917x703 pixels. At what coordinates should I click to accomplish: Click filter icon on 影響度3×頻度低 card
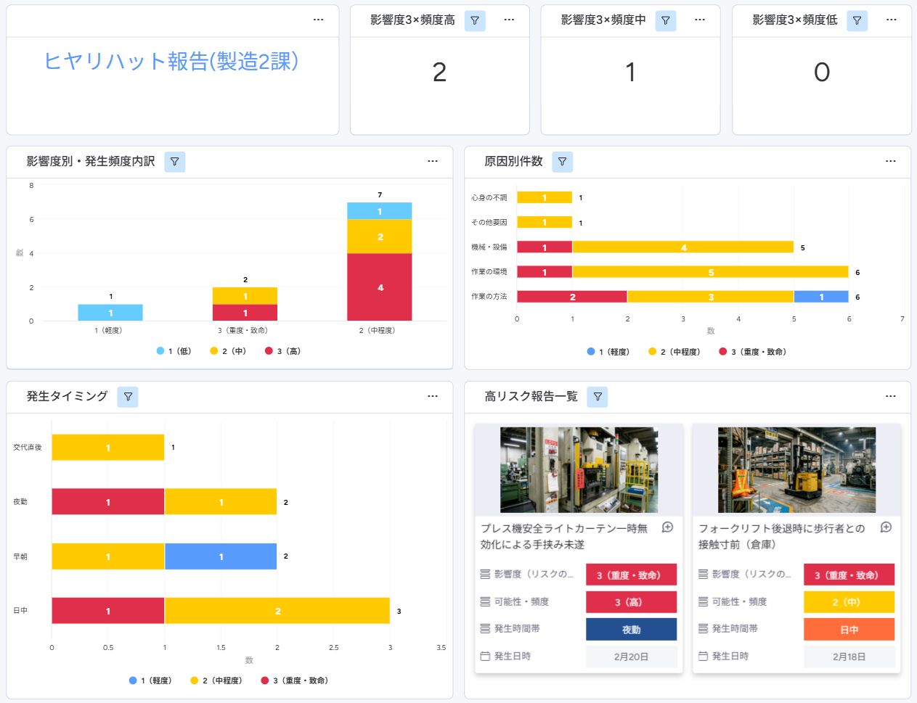(857, 20)
